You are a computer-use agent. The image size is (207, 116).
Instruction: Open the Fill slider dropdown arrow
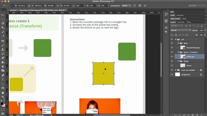205,35
